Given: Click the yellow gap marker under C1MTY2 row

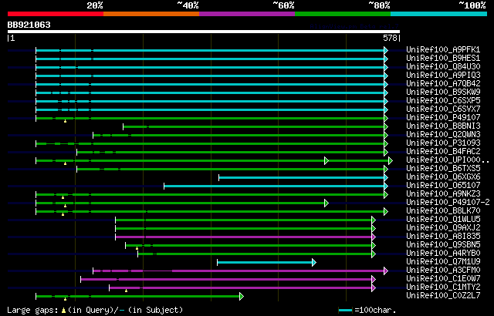Looking at the screenshot, I should tap(127, 291).
